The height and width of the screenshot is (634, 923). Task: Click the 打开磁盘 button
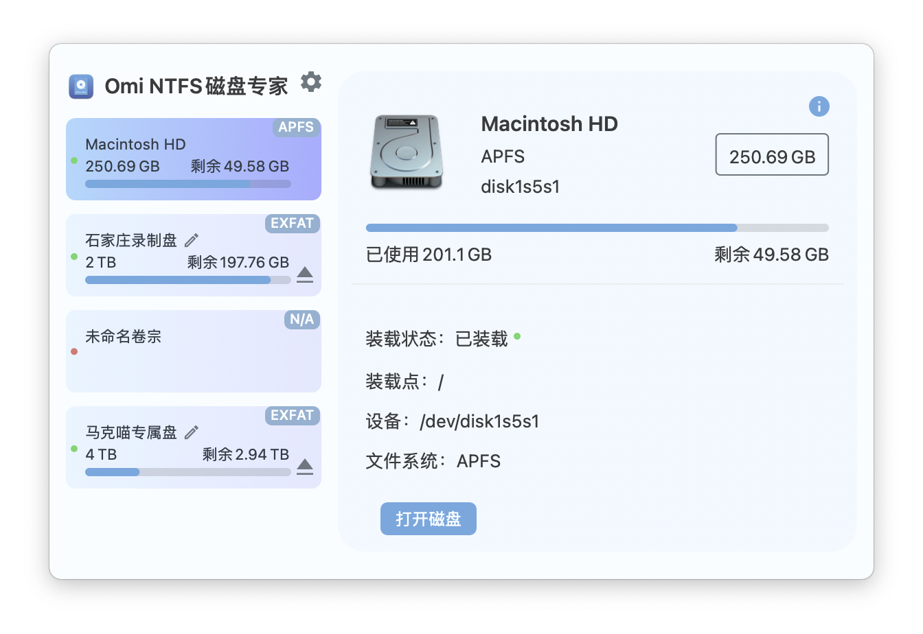429,519
